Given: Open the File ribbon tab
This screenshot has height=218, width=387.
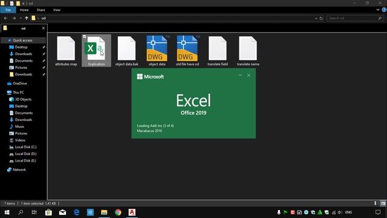Looking at the screenshot, I should click(x=8, y=10).
